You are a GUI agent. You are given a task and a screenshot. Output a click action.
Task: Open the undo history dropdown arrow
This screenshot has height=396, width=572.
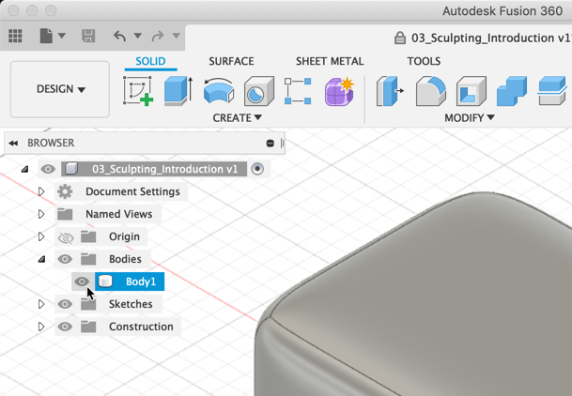[x=137, y=36]
